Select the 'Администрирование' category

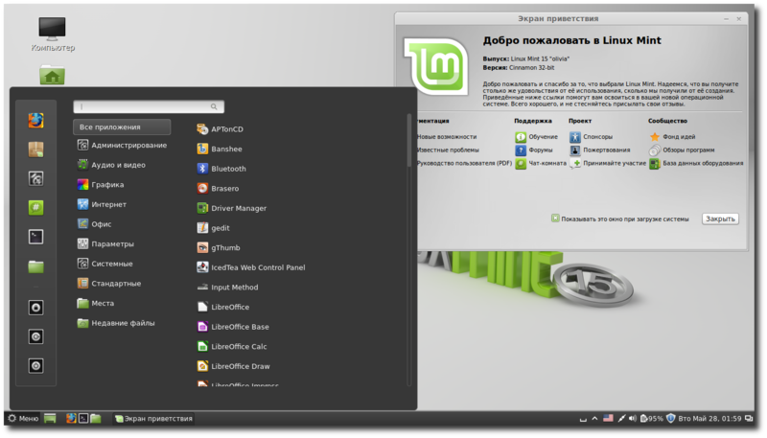pos(122,145)
